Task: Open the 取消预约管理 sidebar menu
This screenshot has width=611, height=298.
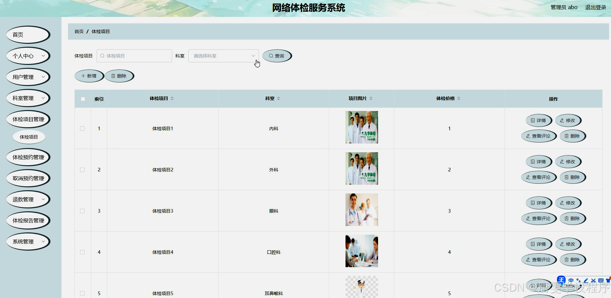Action: tap(28, 178)
